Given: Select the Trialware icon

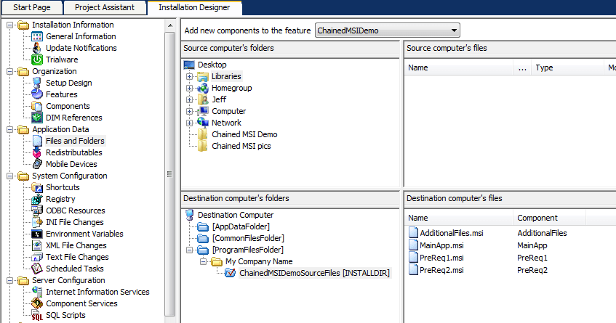Looking at the screenshot, I should [x=37, y=60].
